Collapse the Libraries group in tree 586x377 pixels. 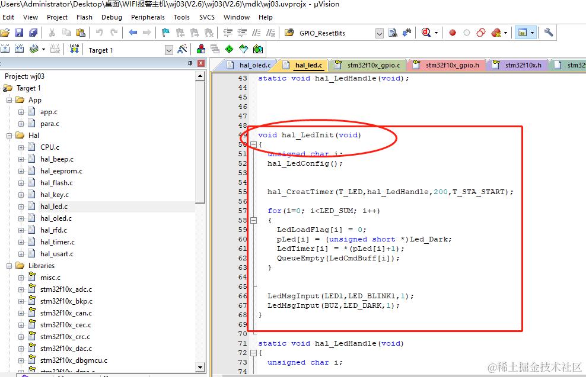tap(9, 266)
